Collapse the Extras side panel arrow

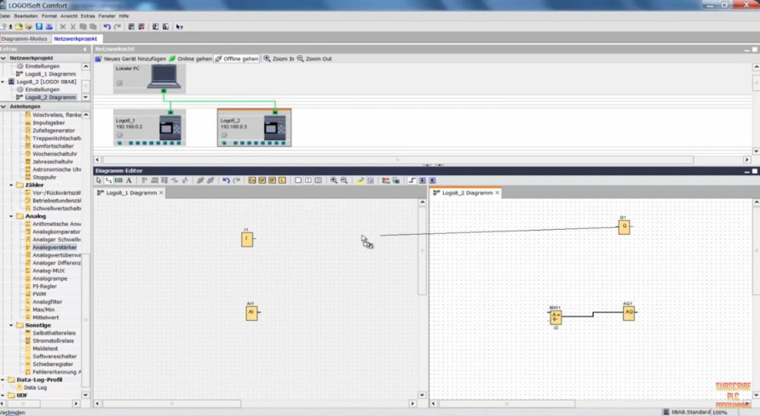pyautogui.click(x=84, y=49)
